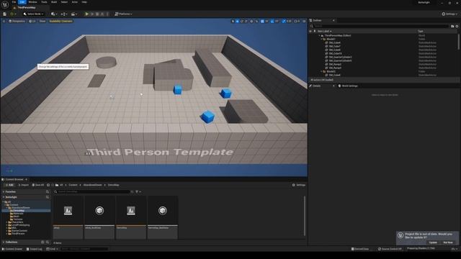Open the editor Settings at top right
The width and height of the screenshot is (461, 259).
coord(449,14)
